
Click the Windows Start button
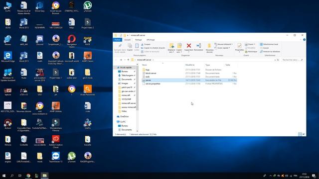4,176
